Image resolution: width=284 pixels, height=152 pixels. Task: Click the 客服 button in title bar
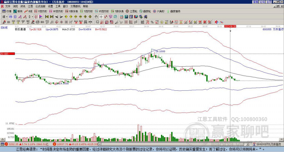click(256, 2)
